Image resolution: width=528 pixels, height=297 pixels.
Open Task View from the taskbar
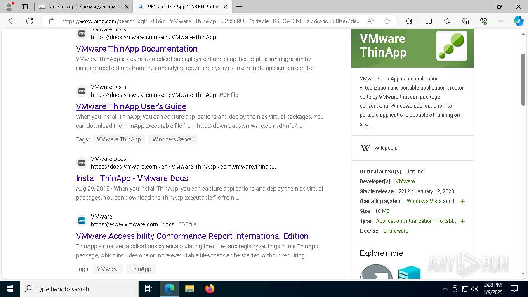click(148, 289)
